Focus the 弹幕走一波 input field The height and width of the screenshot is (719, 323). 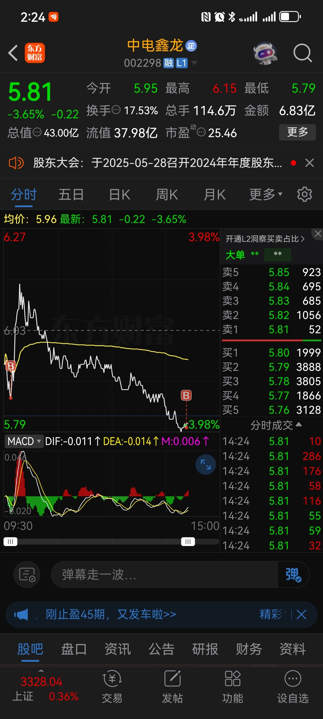pyautogui.click(x=164, y=574)
